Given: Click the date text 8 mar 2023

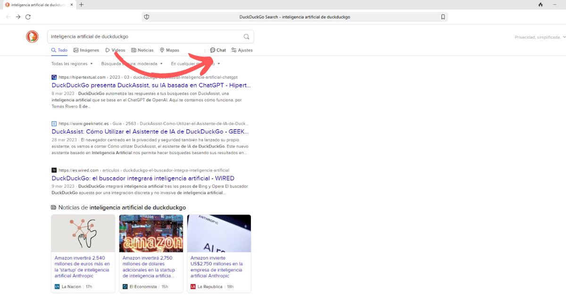Looking at the screenshot, I should click(63, 93).
